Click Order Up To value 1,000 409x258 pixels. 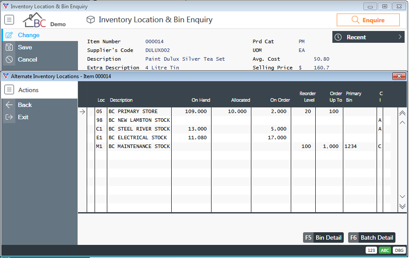pos(331,146)
